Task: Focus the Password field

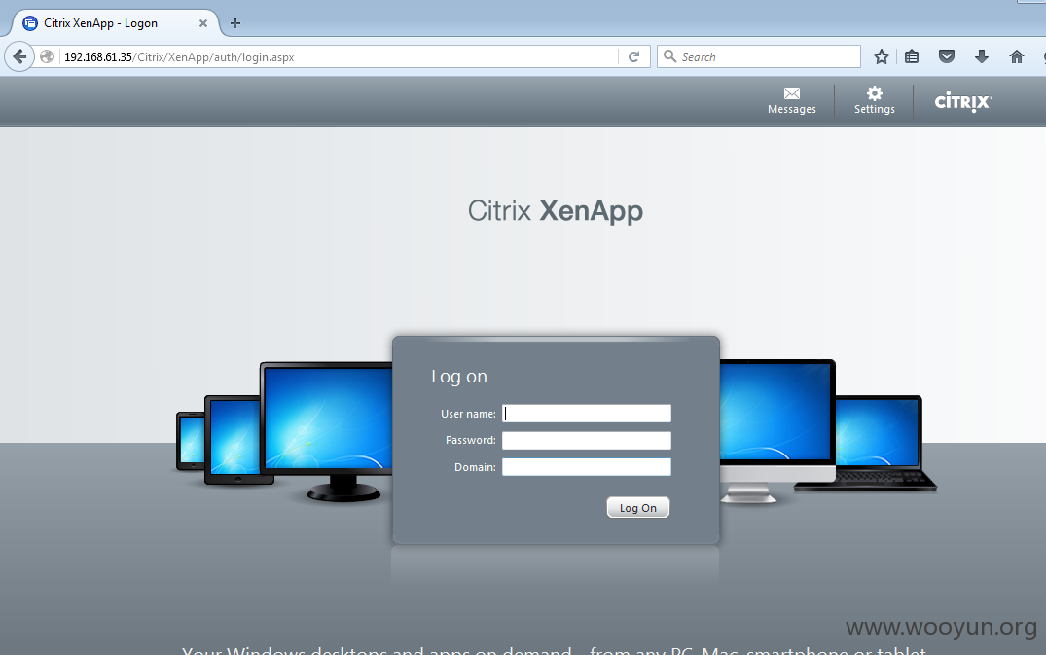Action: click(587, 440)
